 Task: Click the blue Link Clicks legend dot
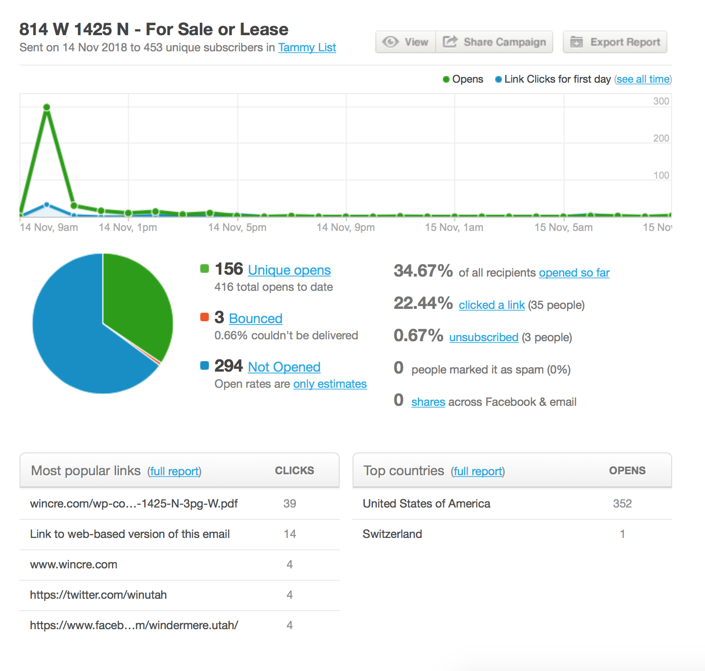[x=498, y=79]
